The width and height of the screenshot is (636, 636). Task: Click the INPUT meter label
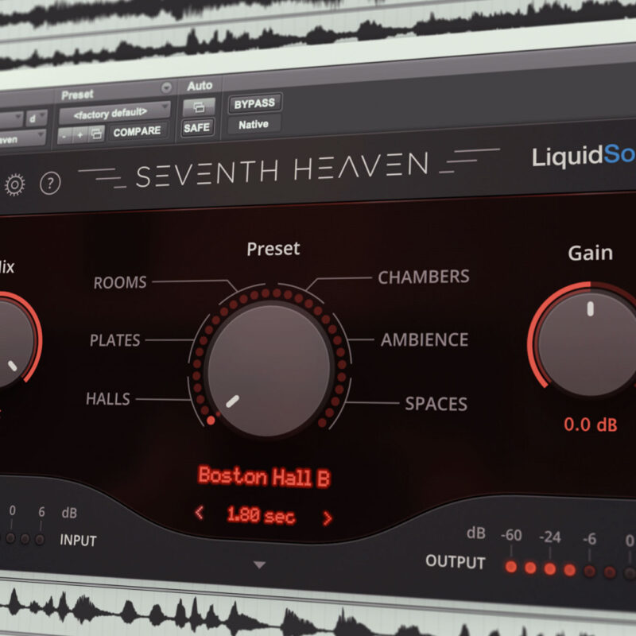pos(78,540)
